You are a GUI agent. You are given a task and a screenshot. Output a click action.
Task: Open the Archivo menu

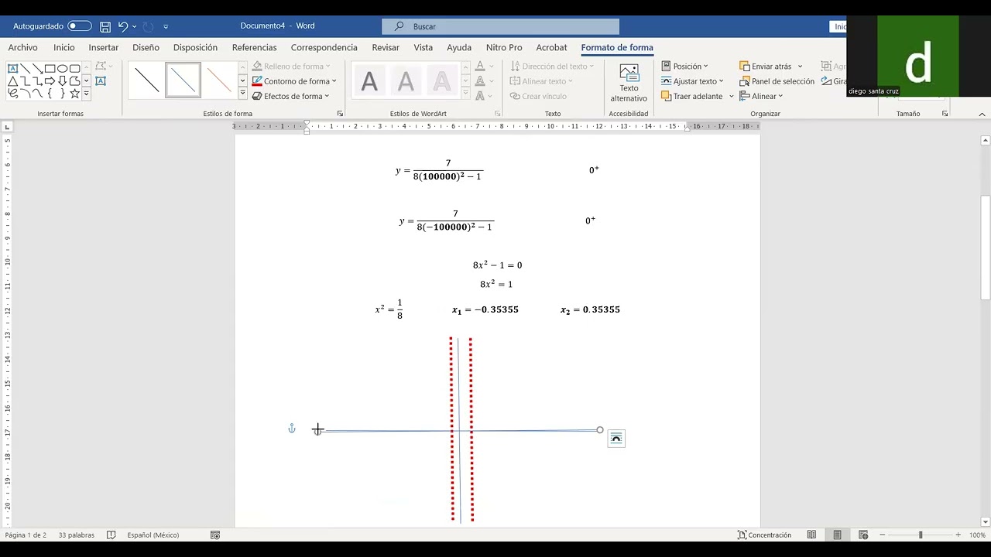pos(22,47)
